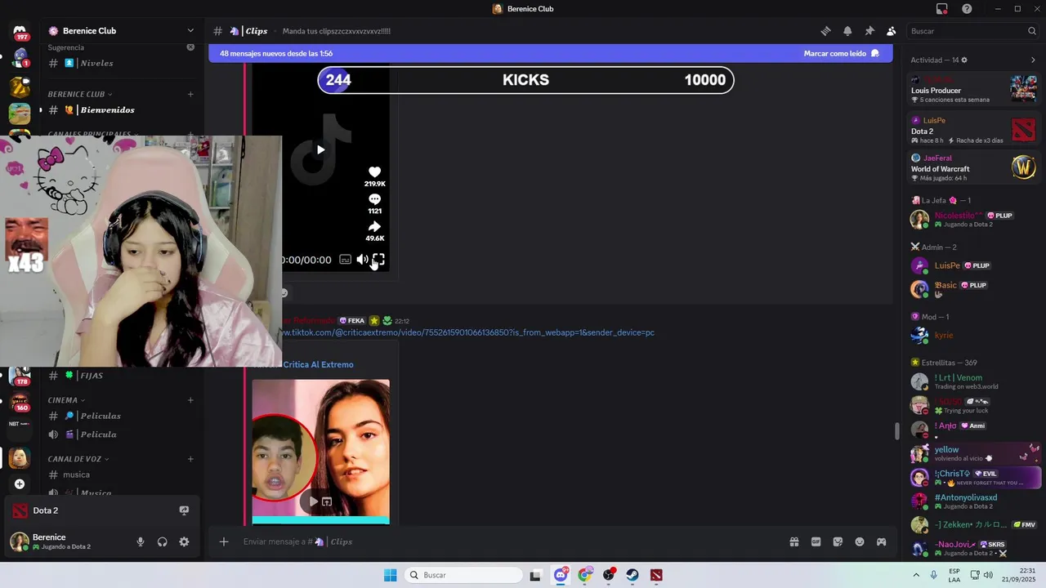Click the add a server plus icon

pyautogui.click(x=20, y=483)
